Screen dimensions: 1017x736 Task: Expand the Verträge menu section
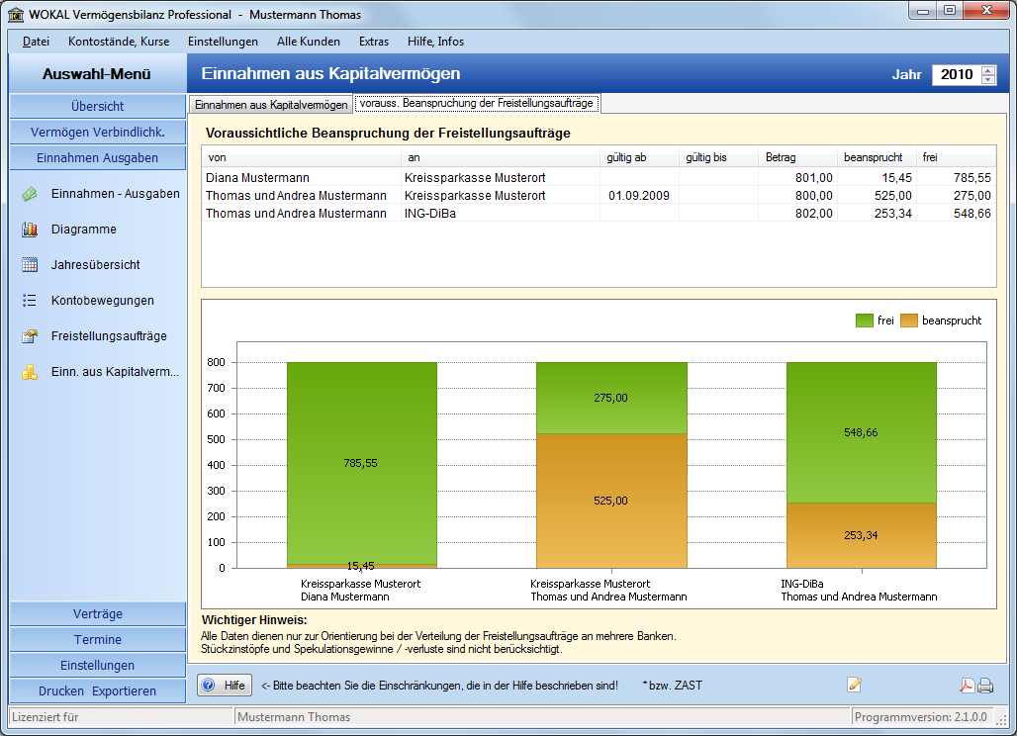(x=97, y=613)
